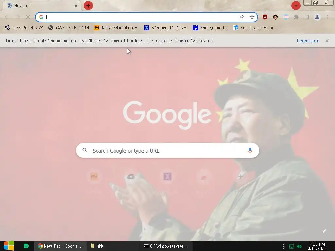The width and height of the screenshot is (335, 251).
Task: Close the New Tab tab
Action: [x=76, y=6]
